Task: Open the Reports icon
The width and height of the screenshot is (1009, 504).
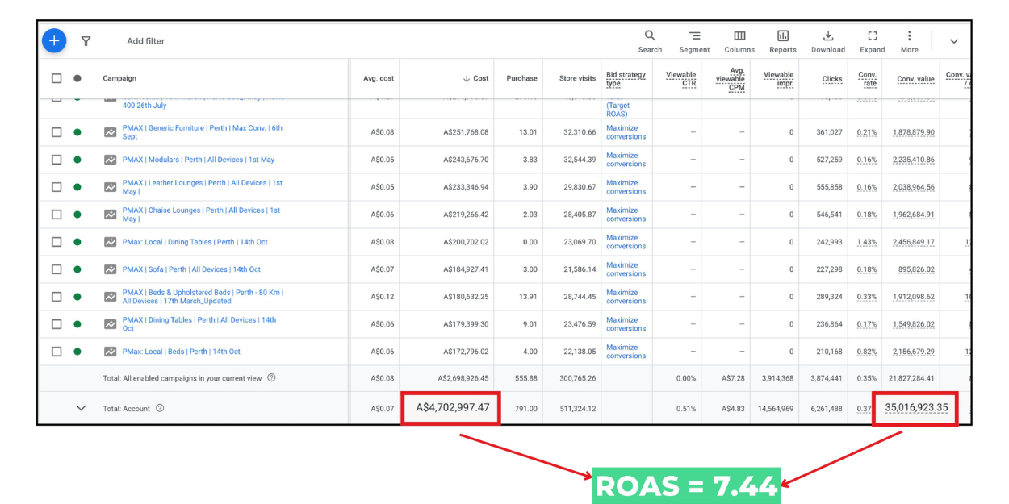Action: point(782,41)
